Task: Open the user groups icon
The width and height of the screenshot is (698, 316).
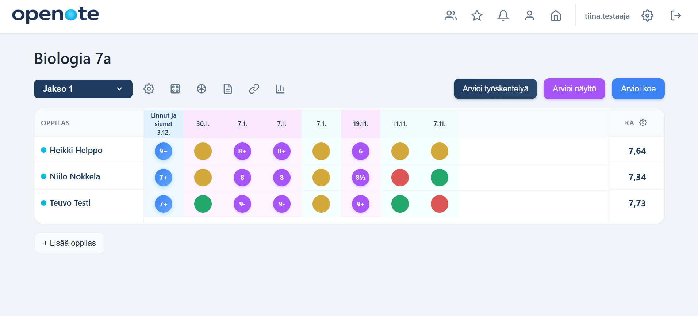Action: coord(450,16)
